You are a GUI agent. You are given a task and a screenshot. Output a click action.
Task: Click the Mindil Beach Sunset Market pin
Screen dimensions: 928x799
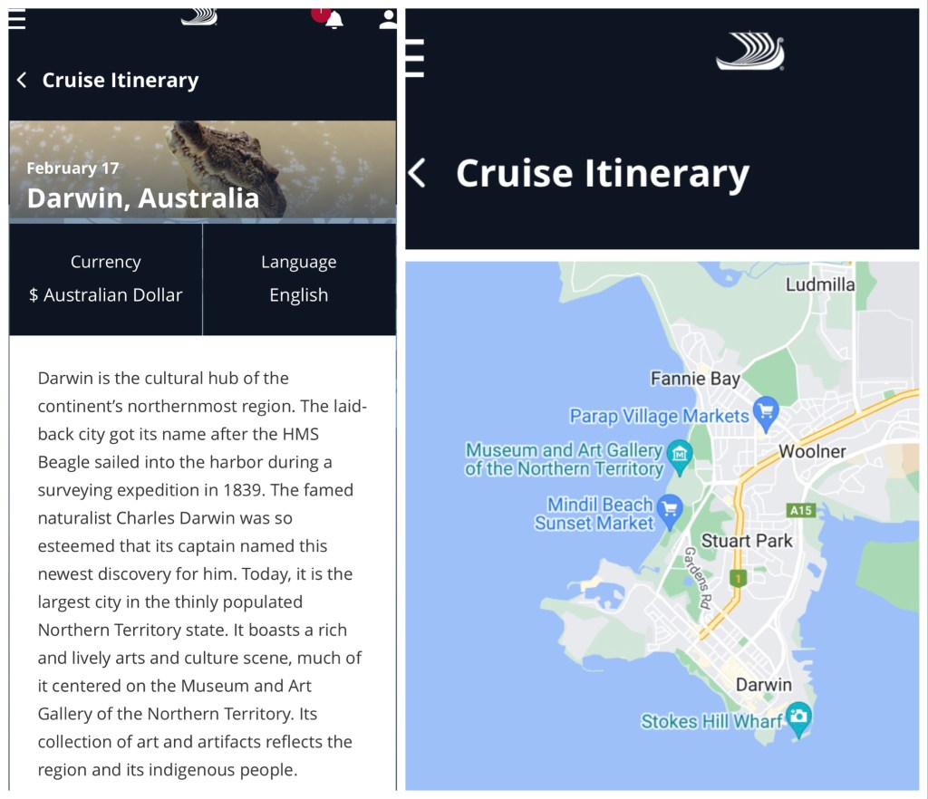[x=670, y=510]
